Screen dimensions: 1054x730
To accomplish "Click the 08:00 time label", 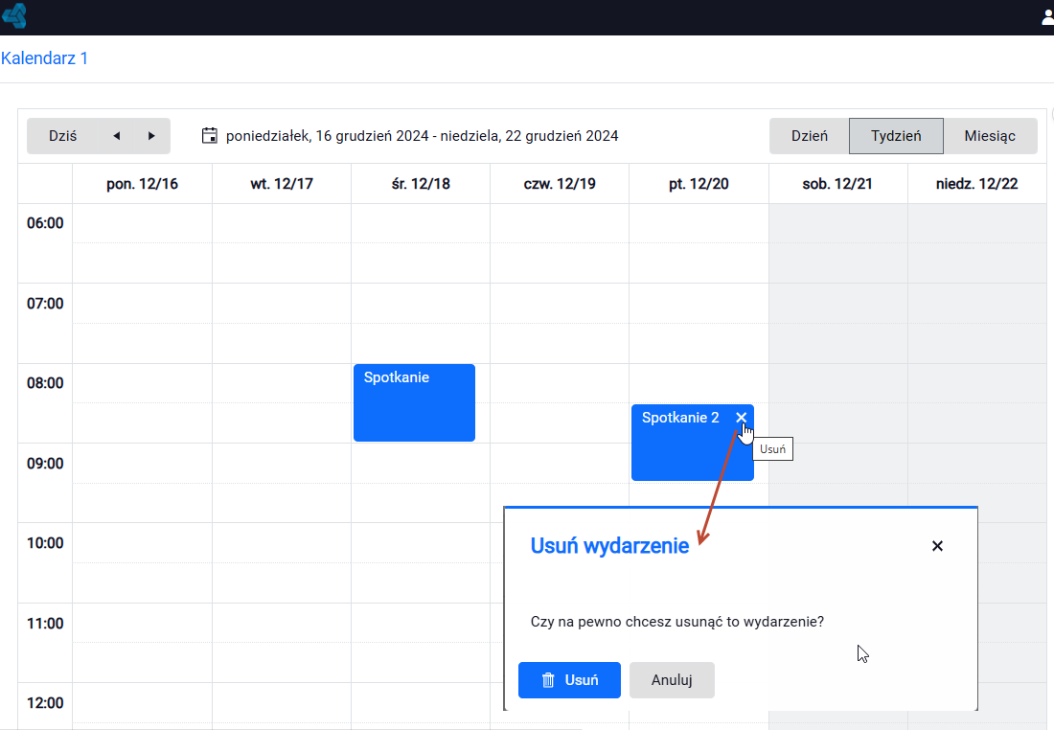I will point(45,383).
